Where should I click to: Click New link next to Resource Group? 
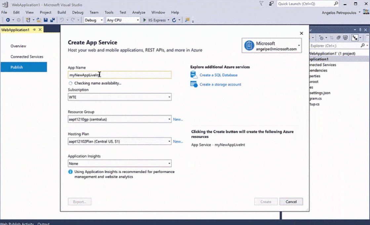point(178,119)
